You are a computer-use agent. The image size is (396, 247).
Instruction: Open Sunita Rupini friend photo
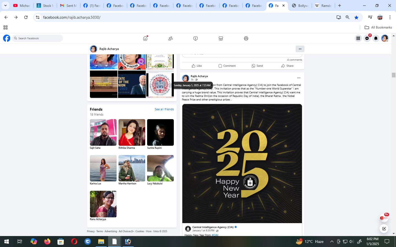160,132
